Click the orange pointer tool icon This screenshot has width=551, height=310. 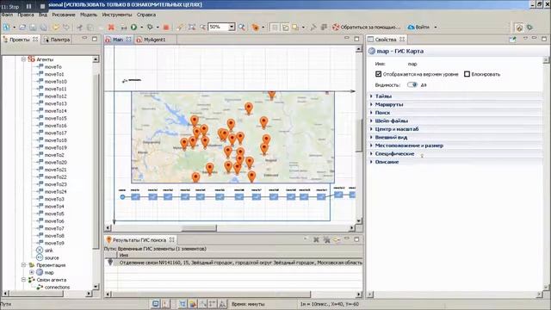tap(256, 27)
